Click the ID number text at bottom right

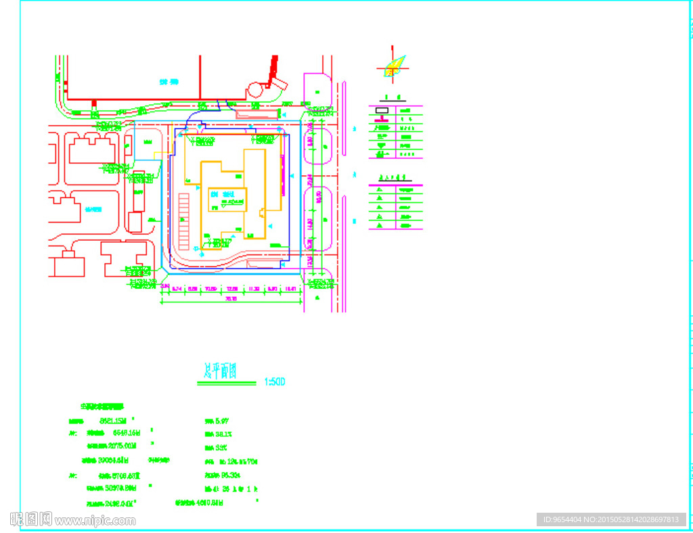pyautogui.click(x=610, y=519)
